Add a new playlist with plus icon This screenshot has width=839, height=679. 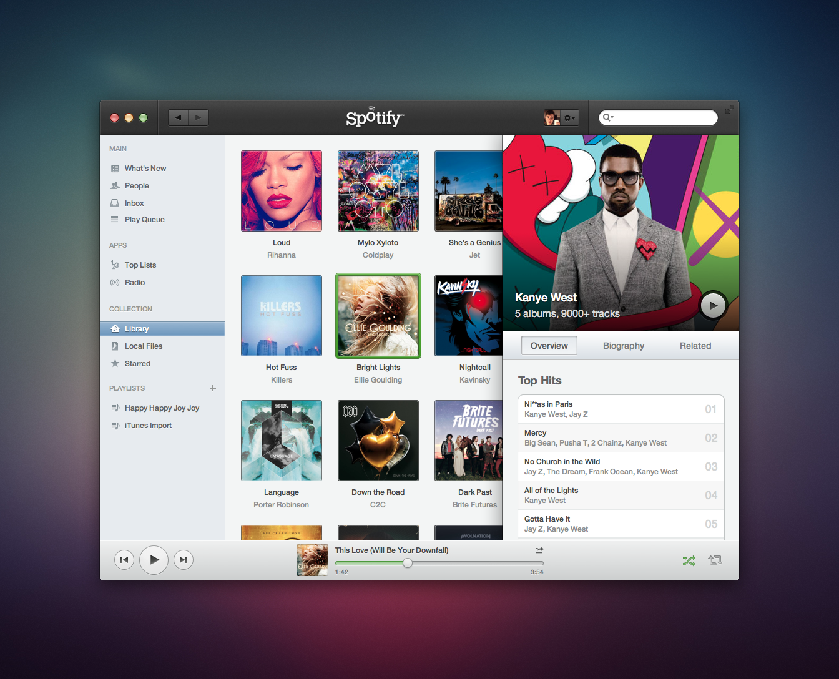coord(213,388)
